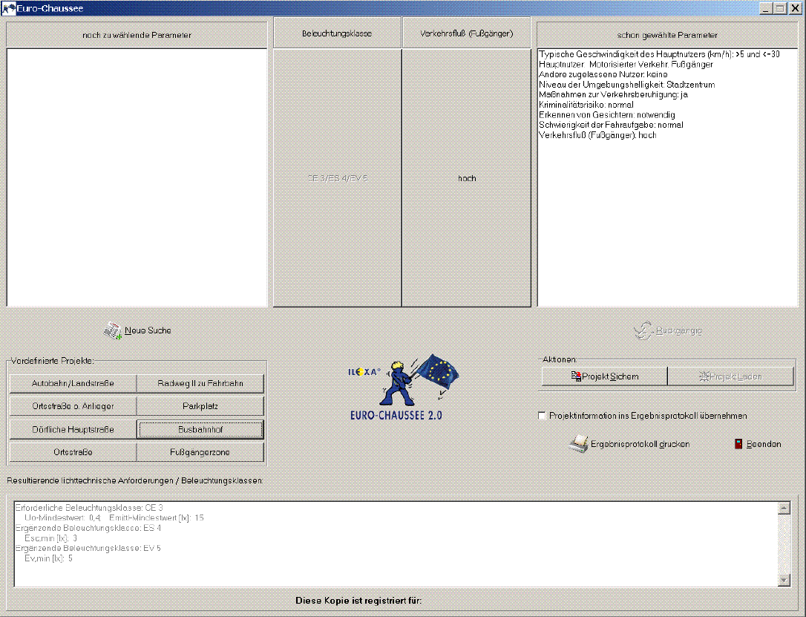
Task: Click the Neue Suche icon
Action: pyautogui.click(x=113, y=330)
